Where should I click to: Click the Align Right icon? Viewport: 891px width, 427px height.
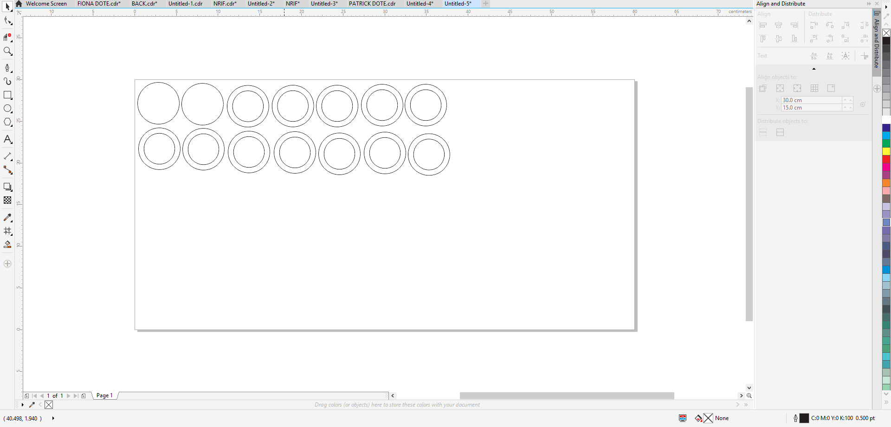coord(794,25)
